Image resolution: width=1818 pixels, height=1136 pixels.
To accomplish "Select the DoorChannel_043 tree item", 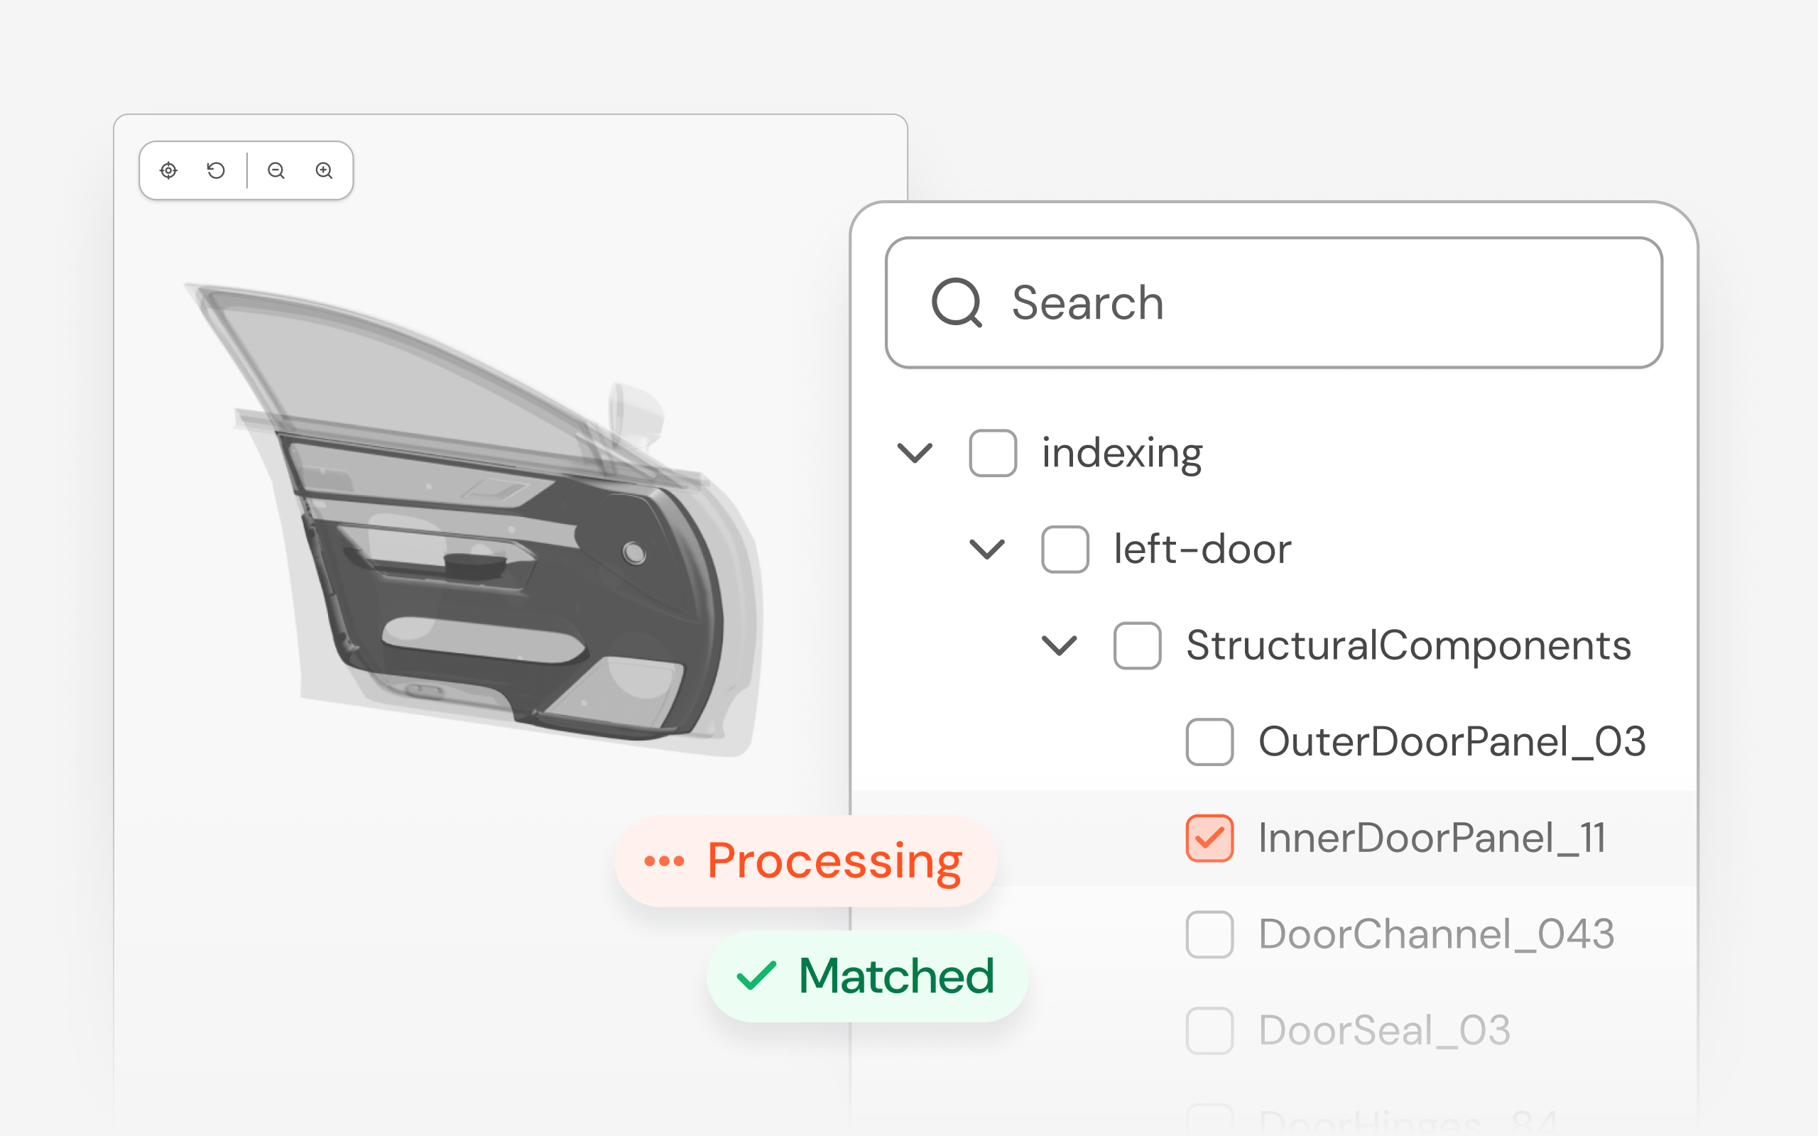I will [x=1436, y=934].
